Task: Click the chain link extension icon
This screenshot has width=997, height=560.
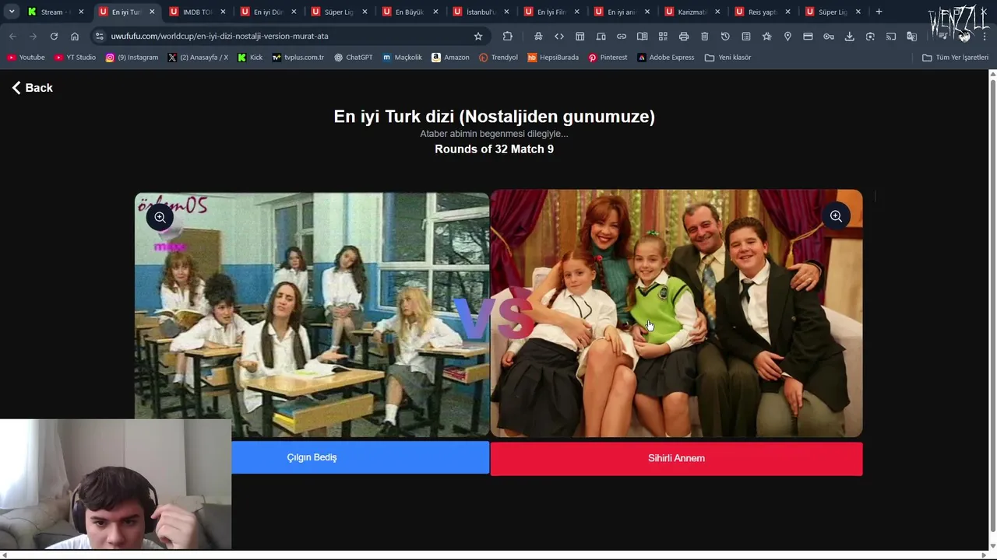Action: click(x=622, y=36)
